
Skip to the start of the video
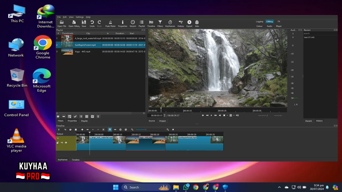(203, 115)
